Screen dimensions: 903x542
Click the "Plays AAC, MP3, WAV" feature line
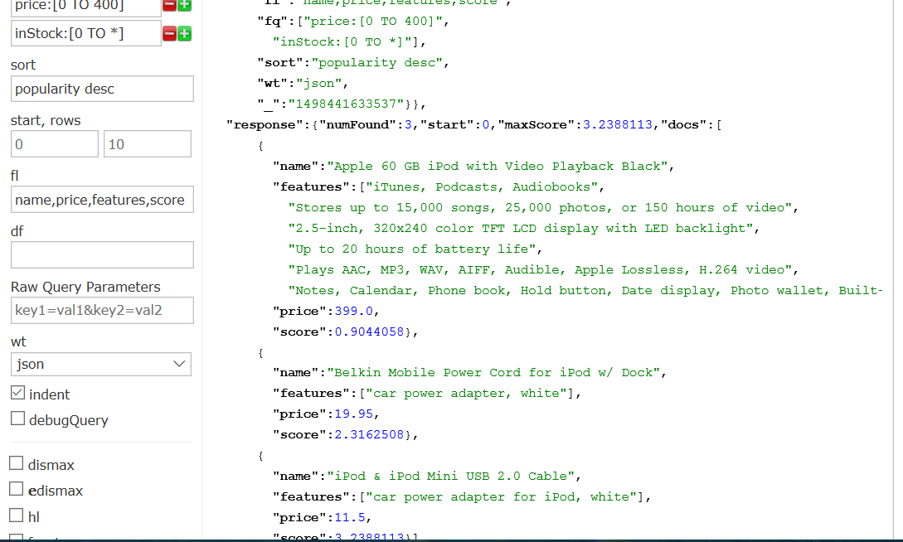click(540, 270)
